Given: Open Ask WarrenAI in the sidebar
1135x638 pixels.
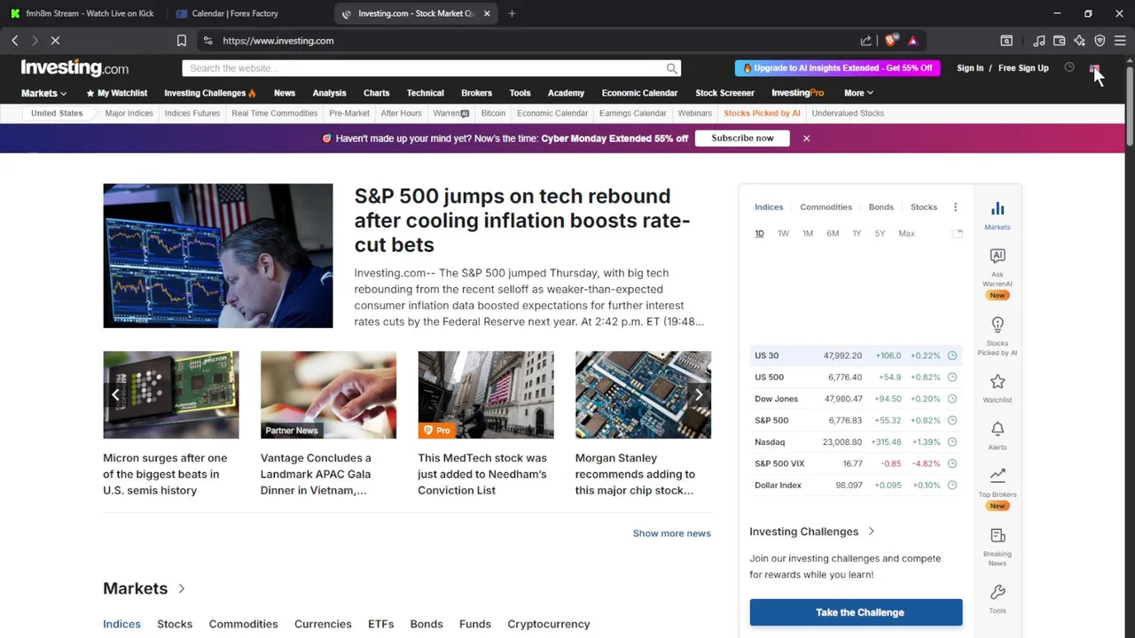Looking at the screenshot, I should [x=998, y=256].
